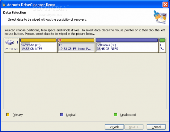Click the brush and disk wizard graphic
Viewport: 170px width, 132px height.
pos(160,17)
